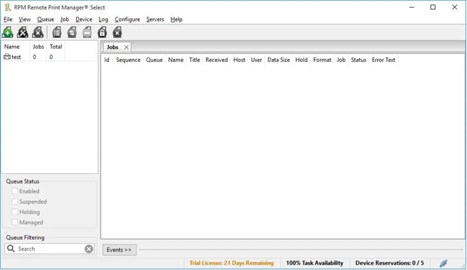Expand the Events panel button
Screen dimensions: 467x270
[x=119, y=250]
